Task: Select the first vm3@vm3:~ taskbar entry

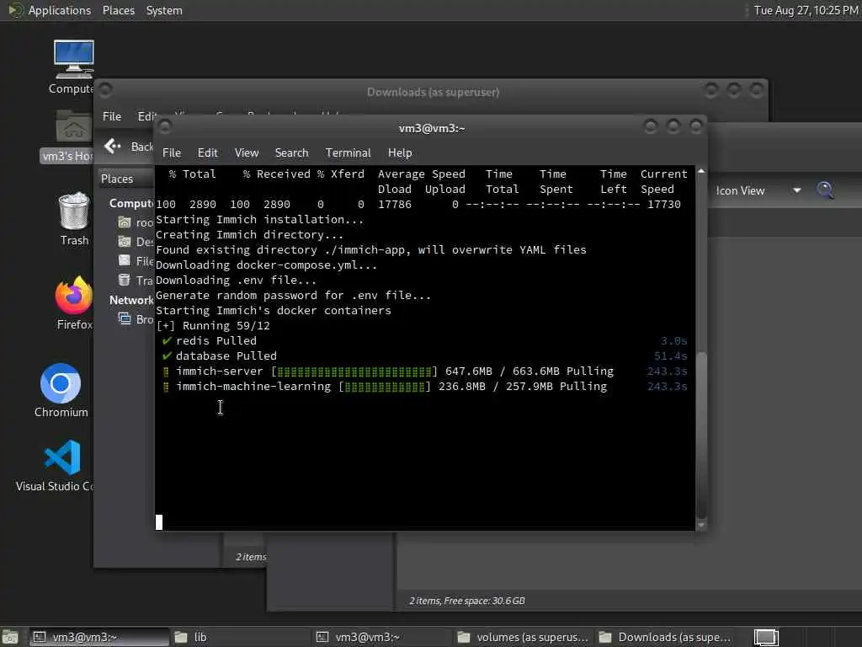Action: tap(99, 637)
